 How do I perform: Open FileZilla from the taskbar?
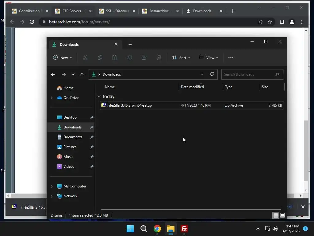tap(184, 229)
